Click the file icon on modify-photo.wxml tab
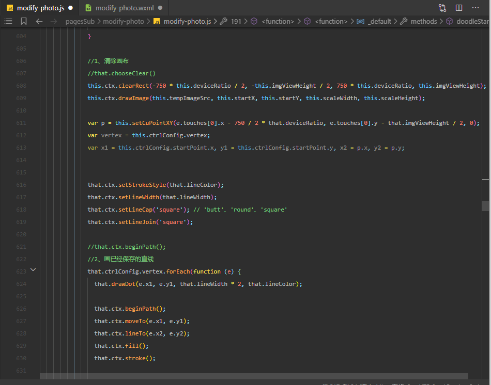Screen dimensions: 491x385 tap(88, 8)
